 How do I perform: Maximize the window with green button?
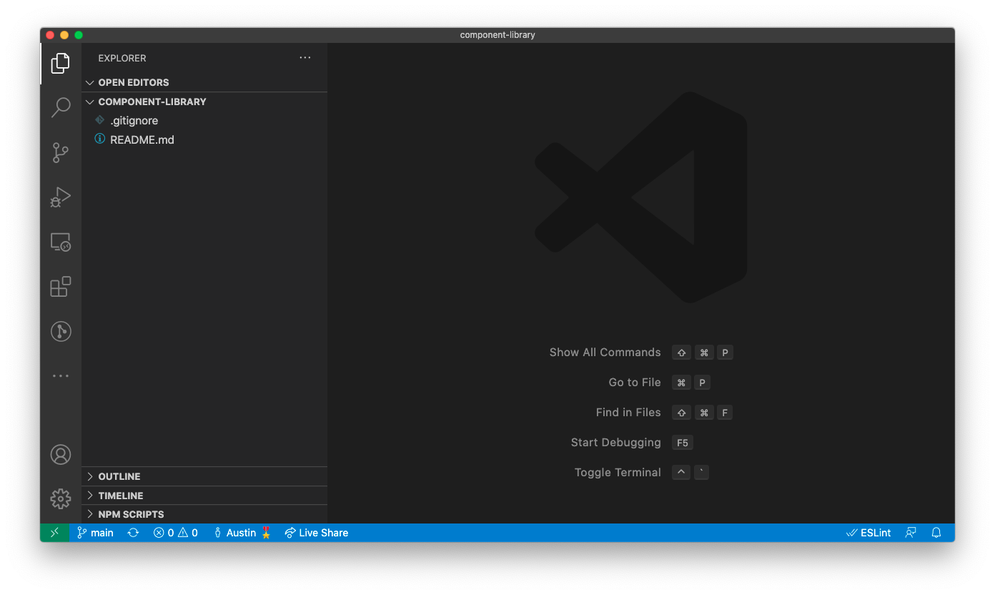click(79, 35)
